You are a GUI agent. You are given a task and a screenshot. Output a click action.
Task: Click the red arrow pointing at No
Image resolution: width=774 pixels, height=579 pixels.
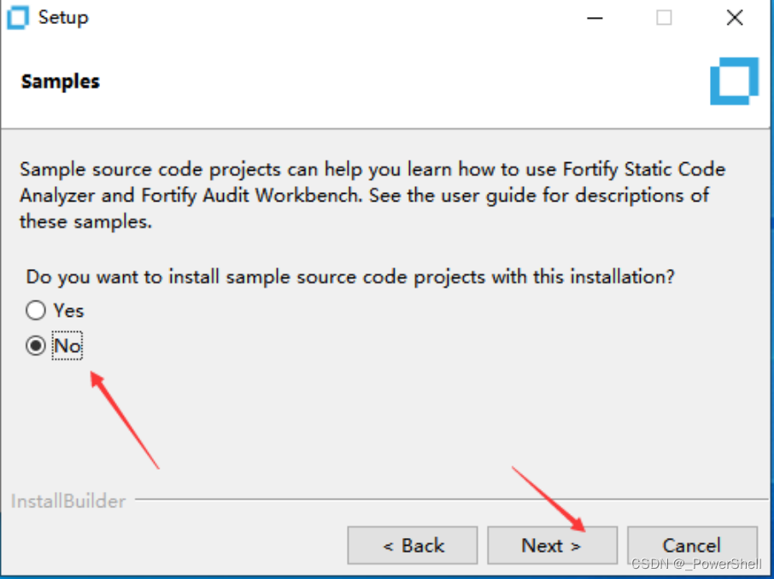click(124, 418)
